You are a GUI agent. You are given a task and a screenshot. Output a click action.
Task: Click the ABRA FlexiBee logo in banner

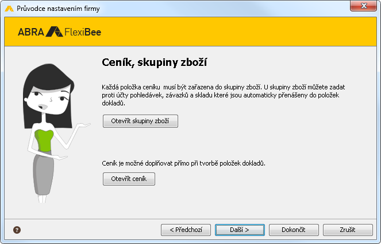pyautogui.click(x=60, y=32)
